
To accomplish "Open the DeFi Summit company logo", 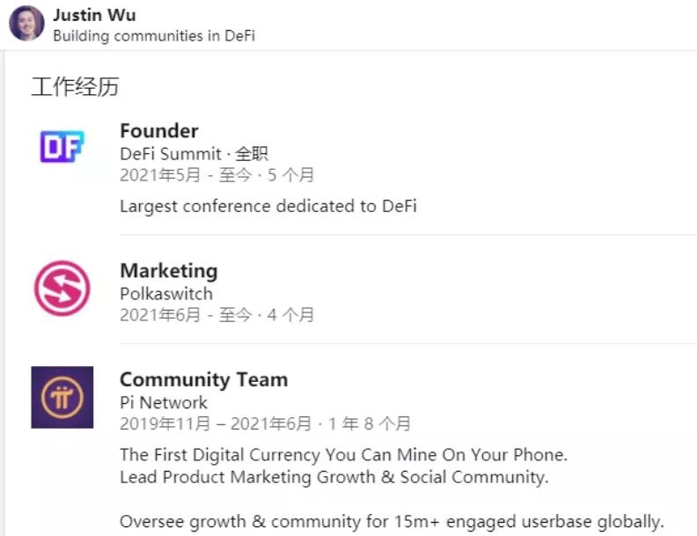I will click(62, 147).
